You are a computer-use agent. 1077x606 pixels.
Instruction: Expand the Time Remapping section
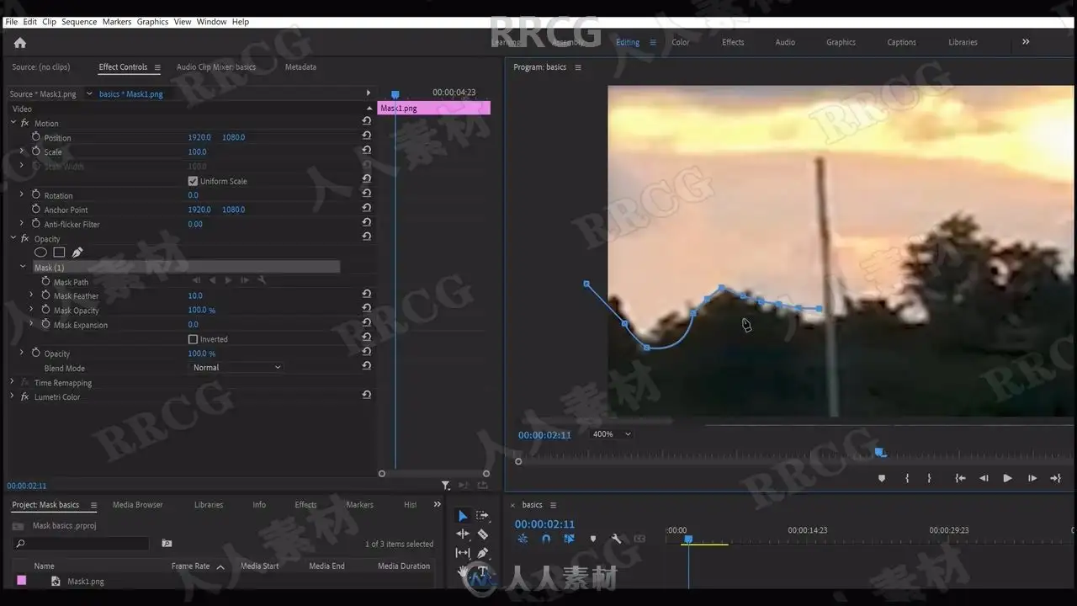pos(13,382)
